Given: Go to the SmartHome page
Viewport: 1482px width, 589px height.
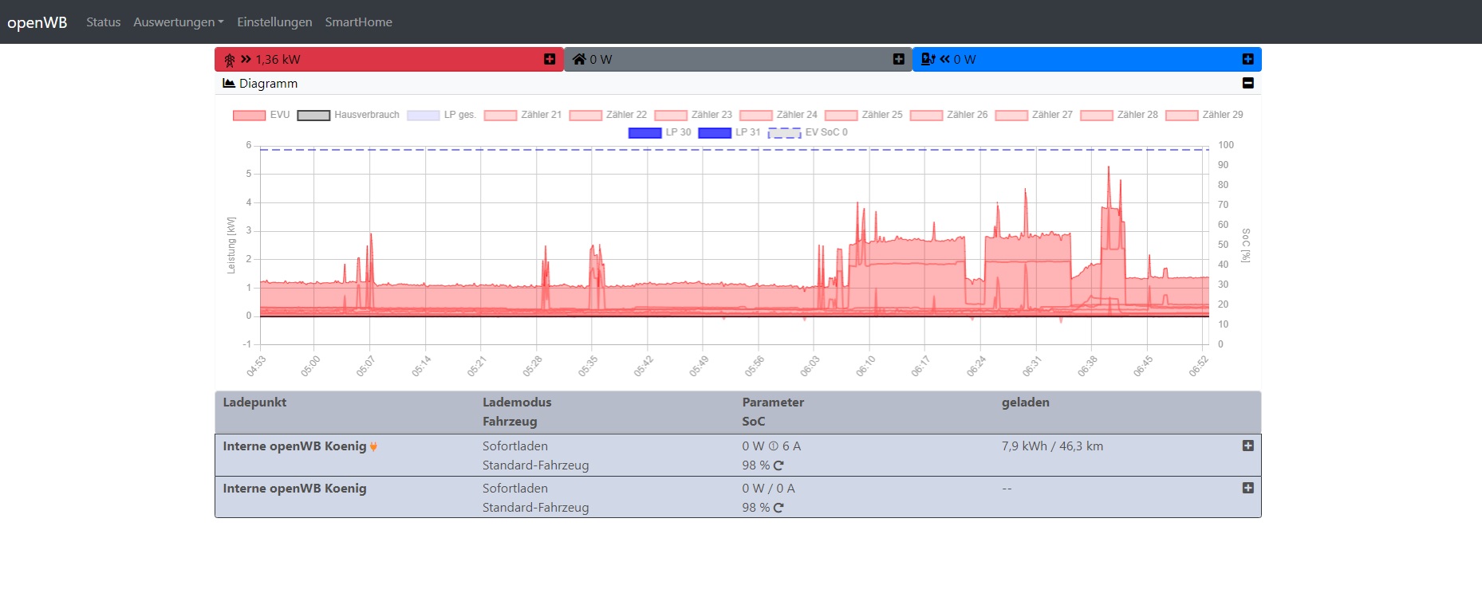Looking at the screenshot, I should pyautogui.click(x=358, y=22).
